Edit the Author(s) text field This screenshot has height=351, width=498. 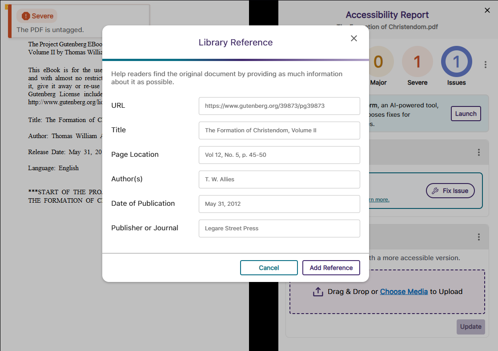279,180
